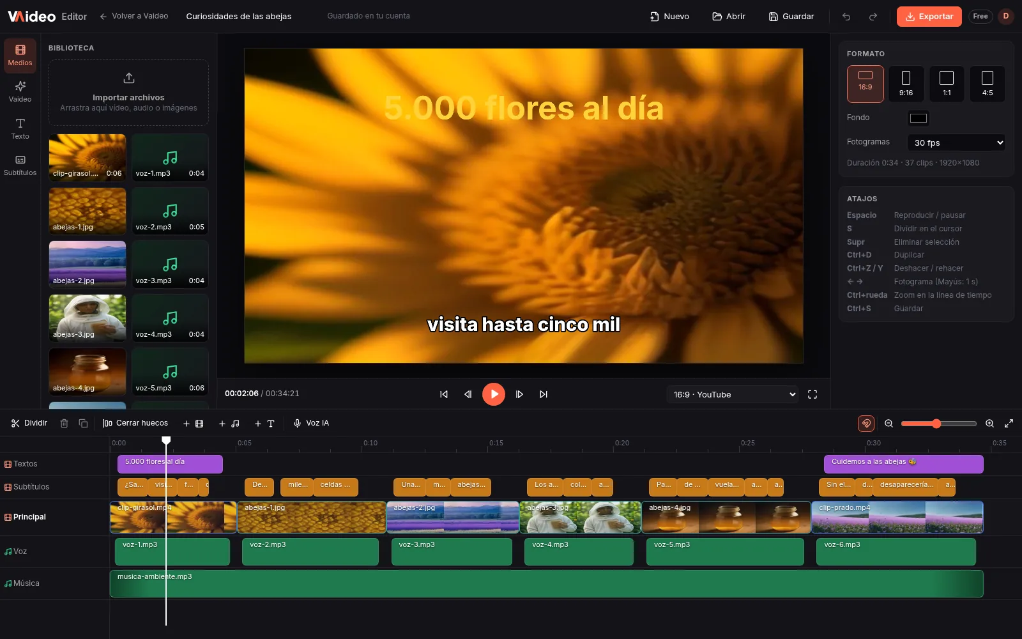1022x639 pixels.
Task: Open Fotogramas 30 fps dropdown
Action: pyautogui.click(x=957, y=142)
